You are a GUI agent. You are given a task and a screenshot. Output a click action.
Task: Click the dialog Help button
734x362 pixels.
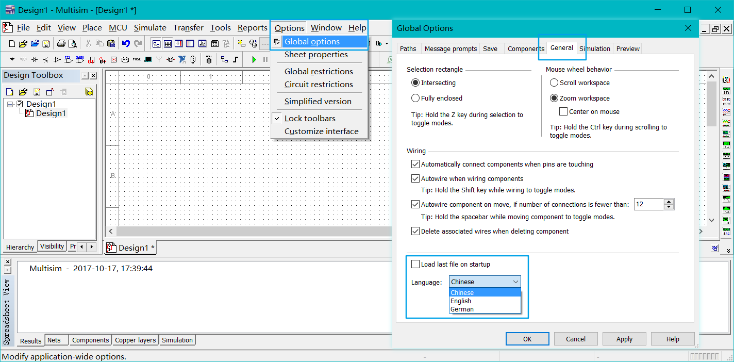tap(673, 339)
